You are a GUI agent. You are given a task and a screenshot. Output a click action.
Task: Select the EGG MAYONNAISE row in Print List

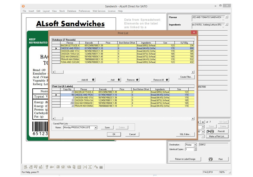click(83, 103)
